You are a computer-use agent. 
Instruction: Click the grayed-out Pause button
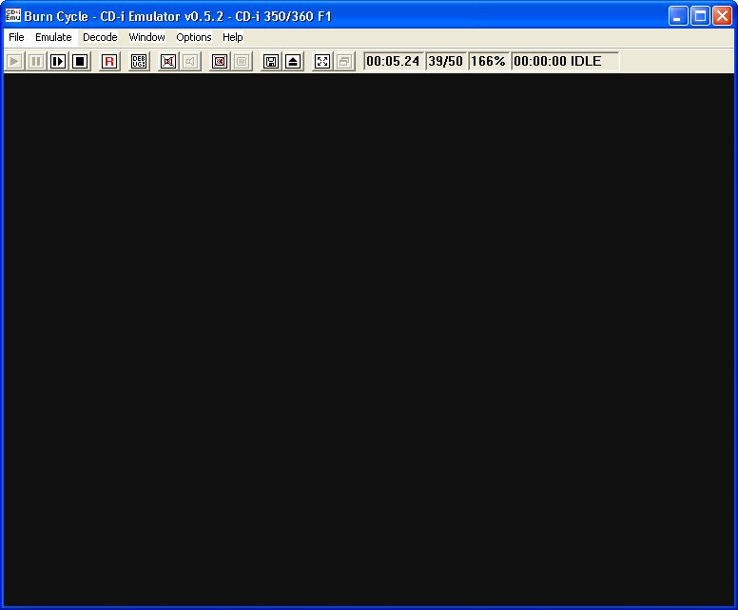tap(36, 61)
